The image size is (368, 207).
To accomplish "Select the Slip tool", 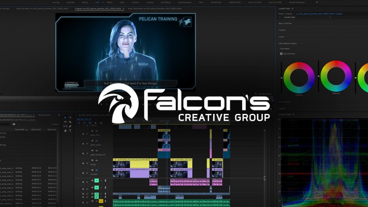I will (x=65, y=126).
